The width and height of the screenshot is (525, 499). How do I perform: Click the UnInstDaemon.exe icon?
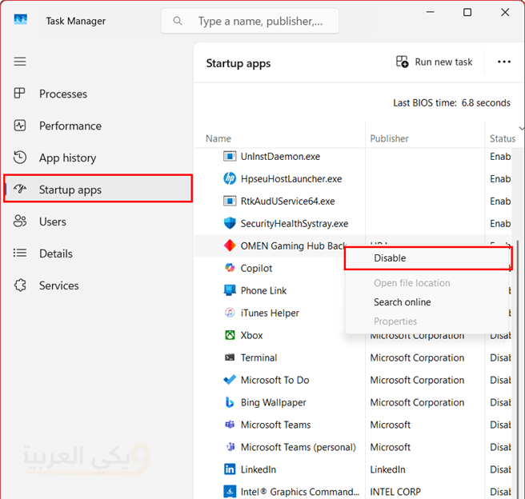(230, 156)
